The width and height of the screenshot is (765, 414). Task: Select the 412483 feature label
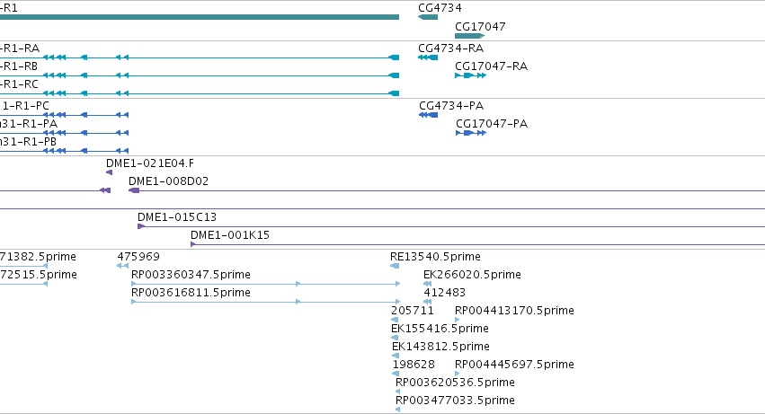[x=444, y=293]
